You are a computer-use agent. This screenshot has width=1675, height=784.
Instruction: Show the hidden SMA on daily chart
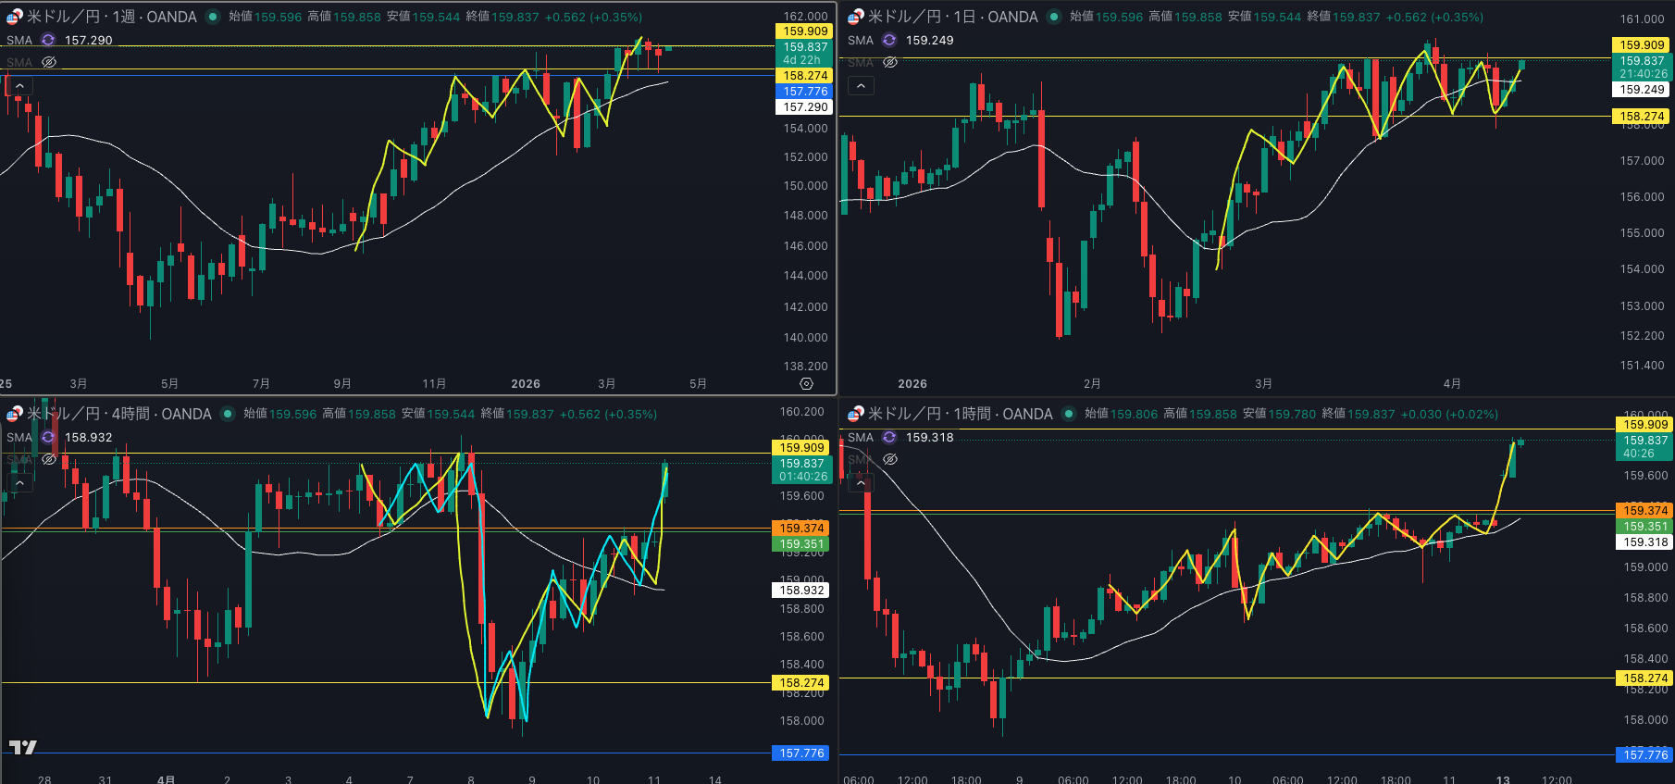[x=889, y=63]
